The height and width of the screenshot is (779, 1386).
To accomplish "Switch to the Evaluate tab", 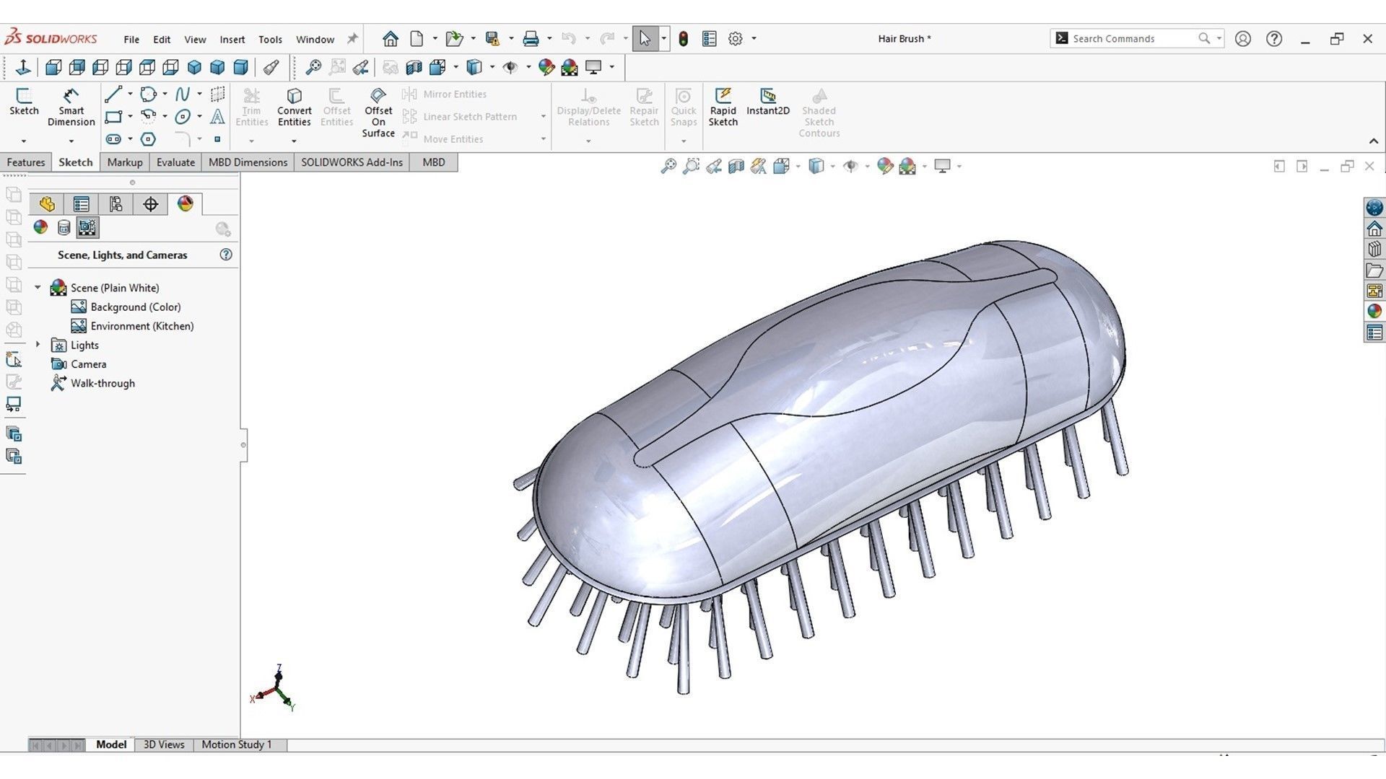I will (x=175, y=162).
